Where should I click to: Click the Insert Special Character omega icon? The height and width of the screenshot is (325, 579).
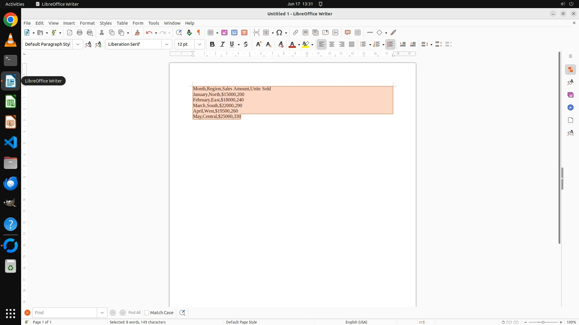279,32
